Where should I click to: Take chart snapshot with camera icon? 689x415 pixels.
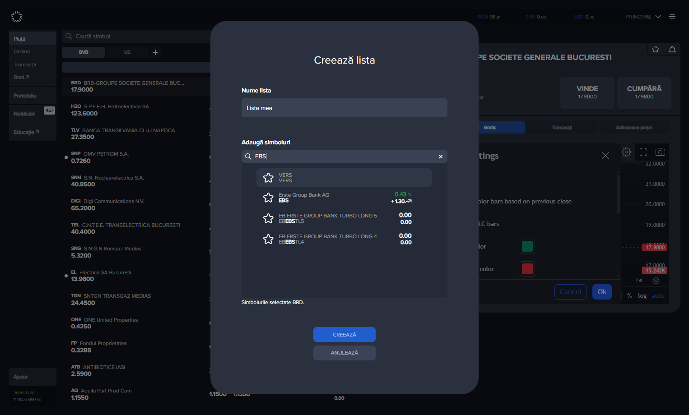point(660,152)
